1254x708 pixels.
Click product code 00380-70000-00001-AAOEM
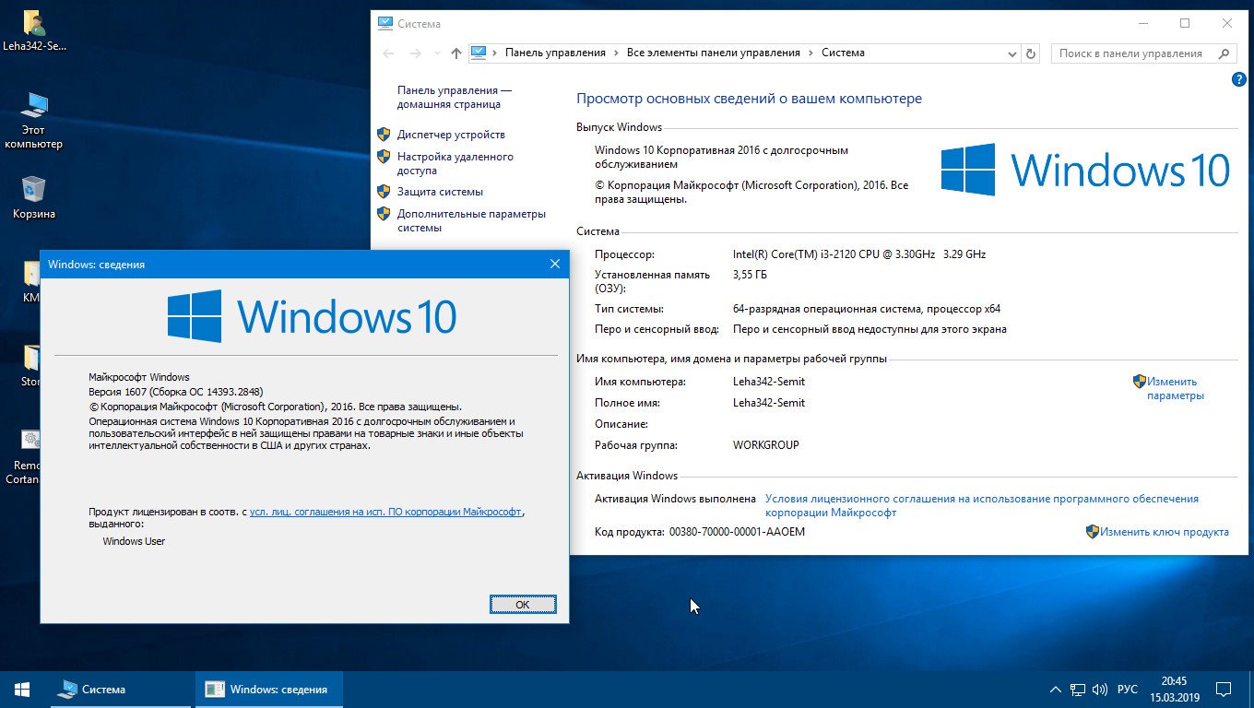(x=737, y=532)
